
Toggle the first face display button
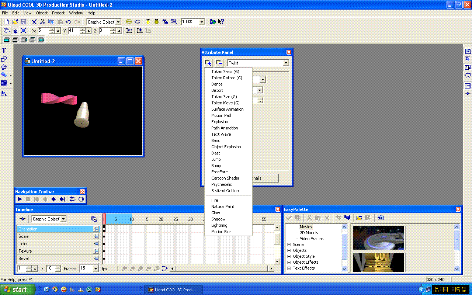point(7,40)
